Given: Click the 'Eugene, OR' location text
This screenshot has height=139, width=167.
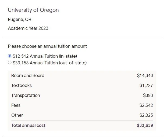Looking at the screenshot, I should pos(20,19).
